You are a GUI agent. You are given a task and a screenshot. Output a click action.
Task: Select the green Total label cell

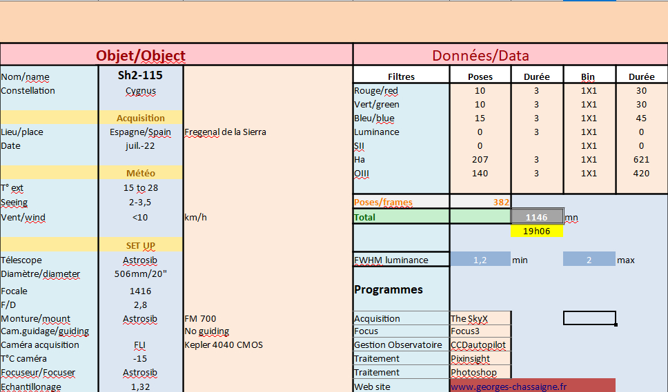pos(402,217)
